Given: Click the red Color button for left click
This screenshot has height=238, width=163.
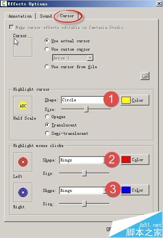Looking at the screenshot, I should 135,160.
